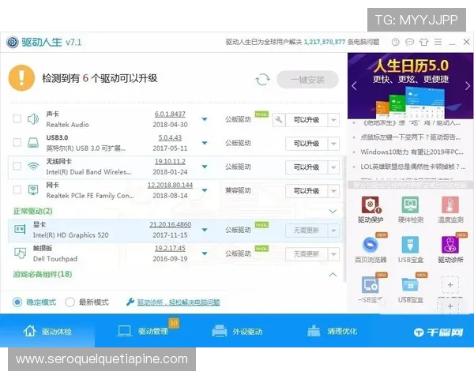Click the 驱动人生 app logo icon
Image resolution: width=474 pixels, height=379 pixels.
(x=13, y=42)
